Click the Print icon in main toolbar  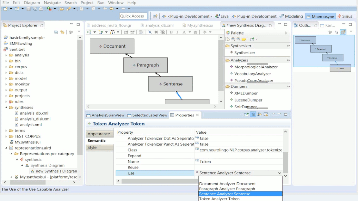pos(41,9)
